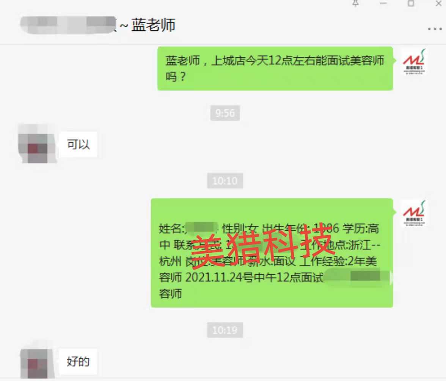Click the green message asking about 上城店 interview
This screenshot has height=381, width=446.
point(275,69)
